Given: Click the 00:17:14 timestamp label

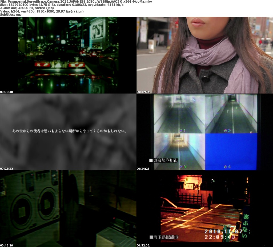Looking at the screenshot, I should pos(143,92).
